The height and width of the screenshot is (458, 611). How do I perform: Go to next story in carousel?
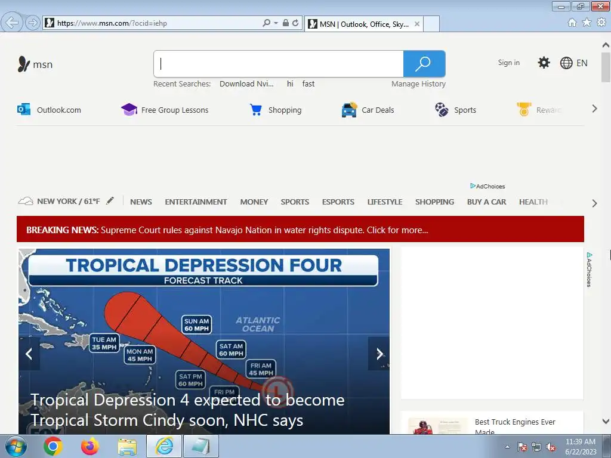coord(379,354)
